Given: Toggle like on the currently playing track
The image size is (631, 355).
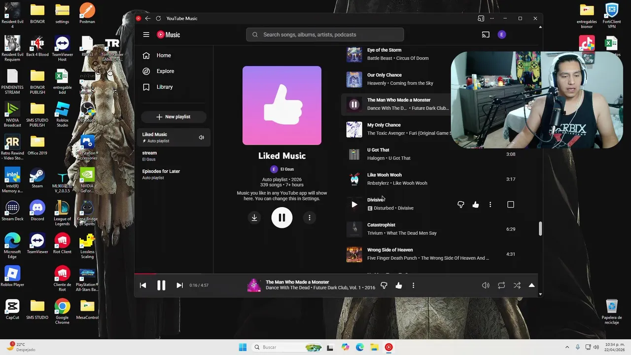Looking at the screenshot, I should pos(399,285).
